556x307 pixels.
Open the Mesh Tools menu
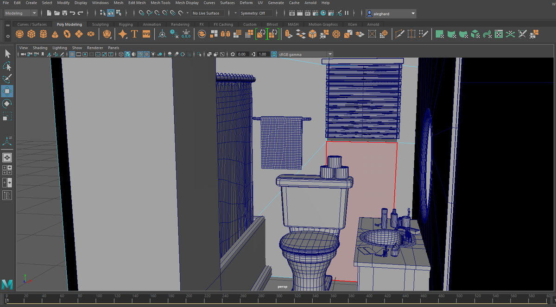tap(160, 3)
